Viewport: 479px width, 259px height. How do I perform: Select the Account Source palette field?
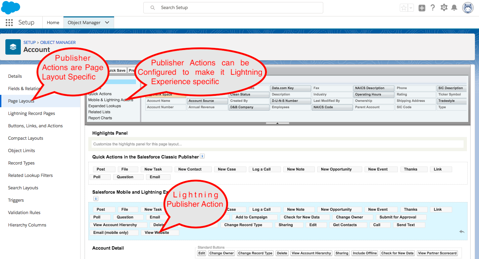[207, 101]
